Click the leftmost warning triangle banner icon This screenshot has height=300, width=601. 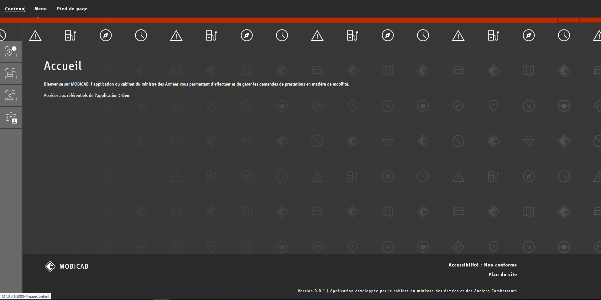click(35, 35)
